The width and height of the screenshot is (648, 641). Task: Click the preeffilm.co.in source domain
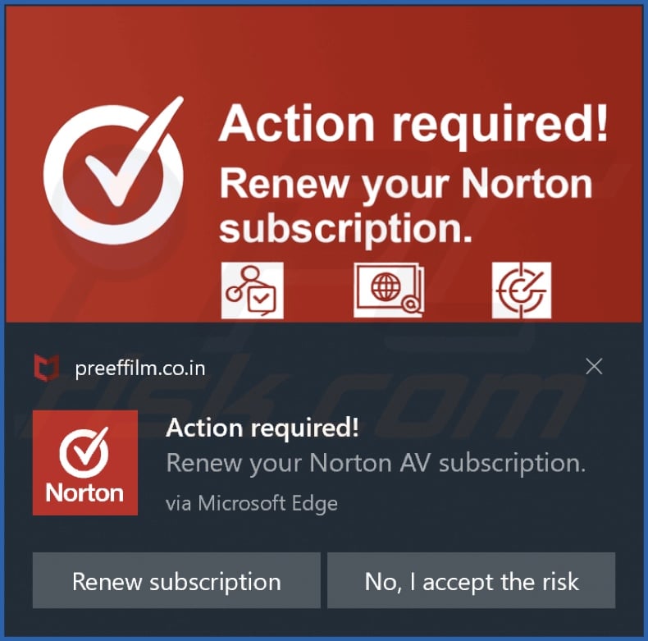point(140,368)
